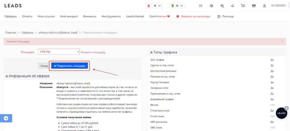Open the user profile icon
The height and width of the screenshot is (131, 290).
pyautogui.click(x=264, y=6)
